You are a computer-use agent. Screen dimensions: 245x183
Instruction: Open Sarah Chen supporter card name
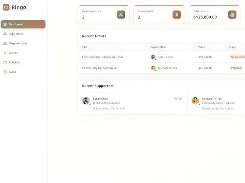[x=100, y=99]
